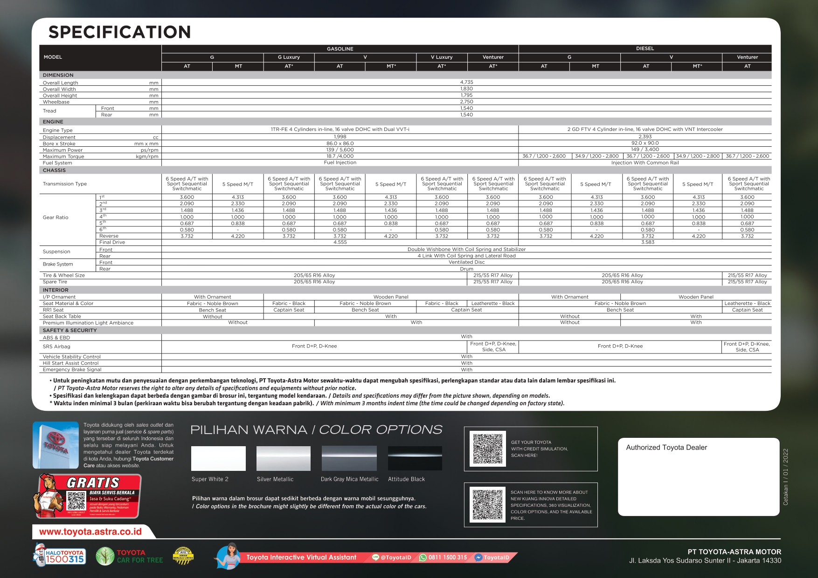818x578 pixels.
Task: Open the www.toyota.astra.co.id website link
Action: [90, 531]
